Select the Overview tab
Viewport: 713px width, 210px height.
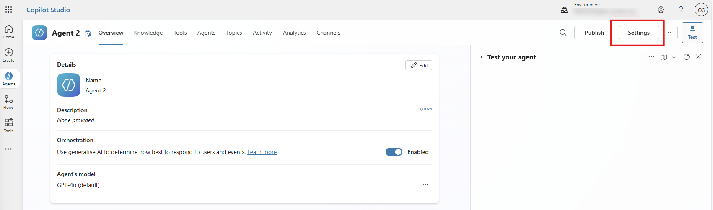click(x=111, y=33)
